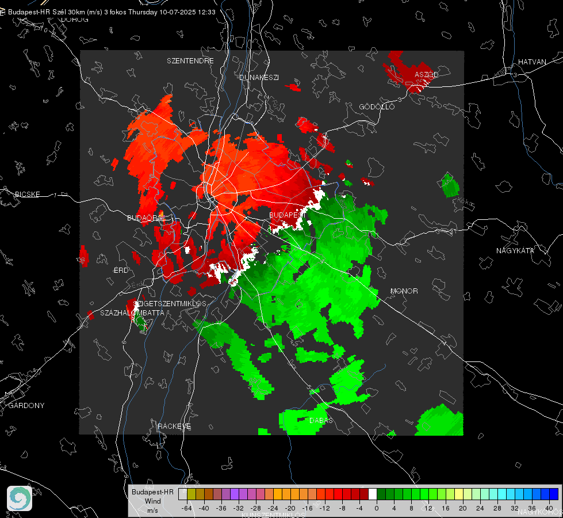Click the GÁRDONY town label

tap(26, 406)
